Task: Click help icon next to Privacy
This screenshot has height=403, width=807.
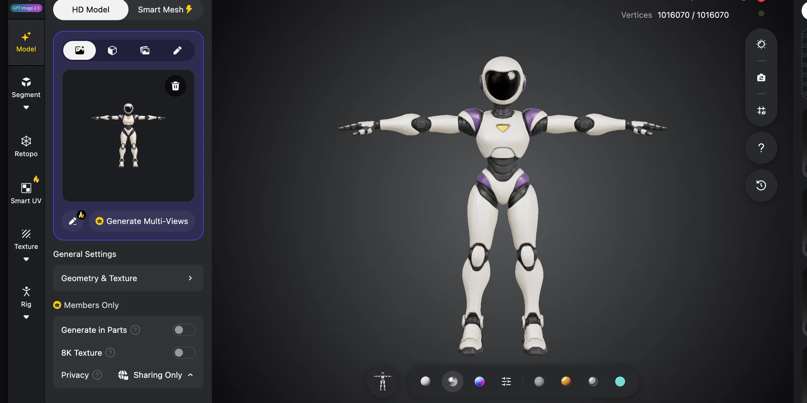Action: 97,375
